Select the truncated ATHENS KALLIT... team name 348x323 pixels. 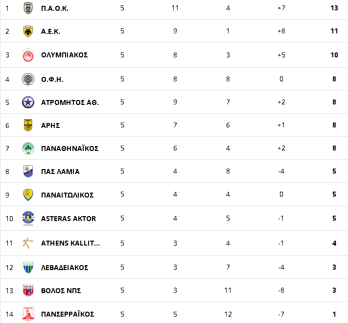coord(70,243)
